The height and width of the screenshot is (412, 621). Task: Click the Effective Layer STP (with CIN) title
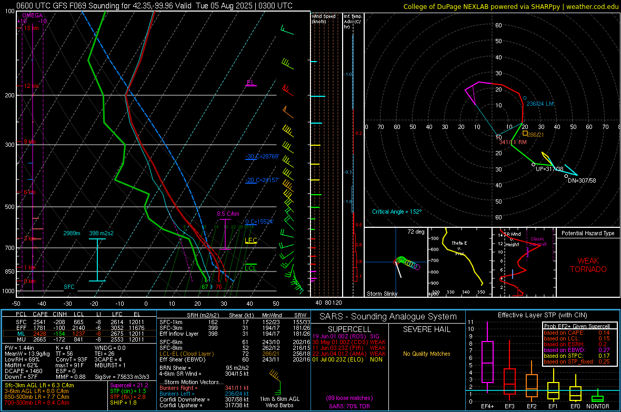pos(542,315)
